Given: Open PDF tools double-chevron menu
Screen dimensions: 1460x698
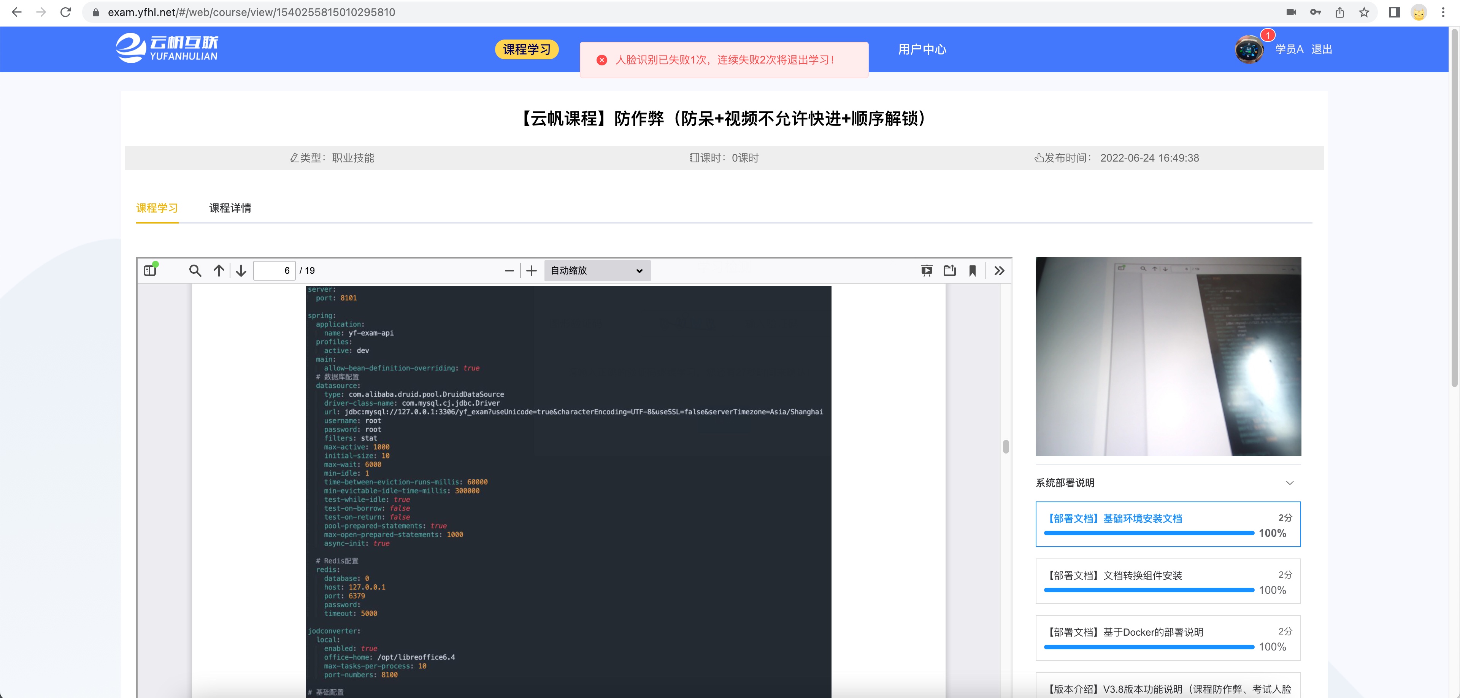Looking at the screenshot, I should click(999, 271).
